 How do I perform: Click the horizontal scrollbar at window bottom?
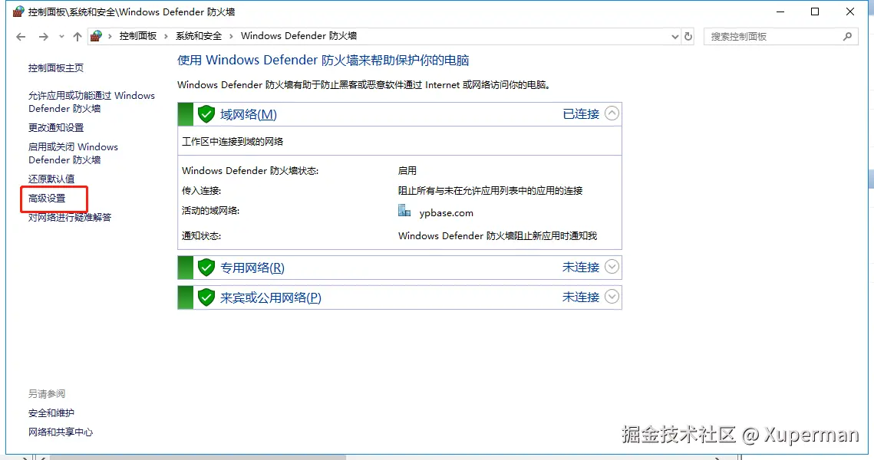[198, 457]
